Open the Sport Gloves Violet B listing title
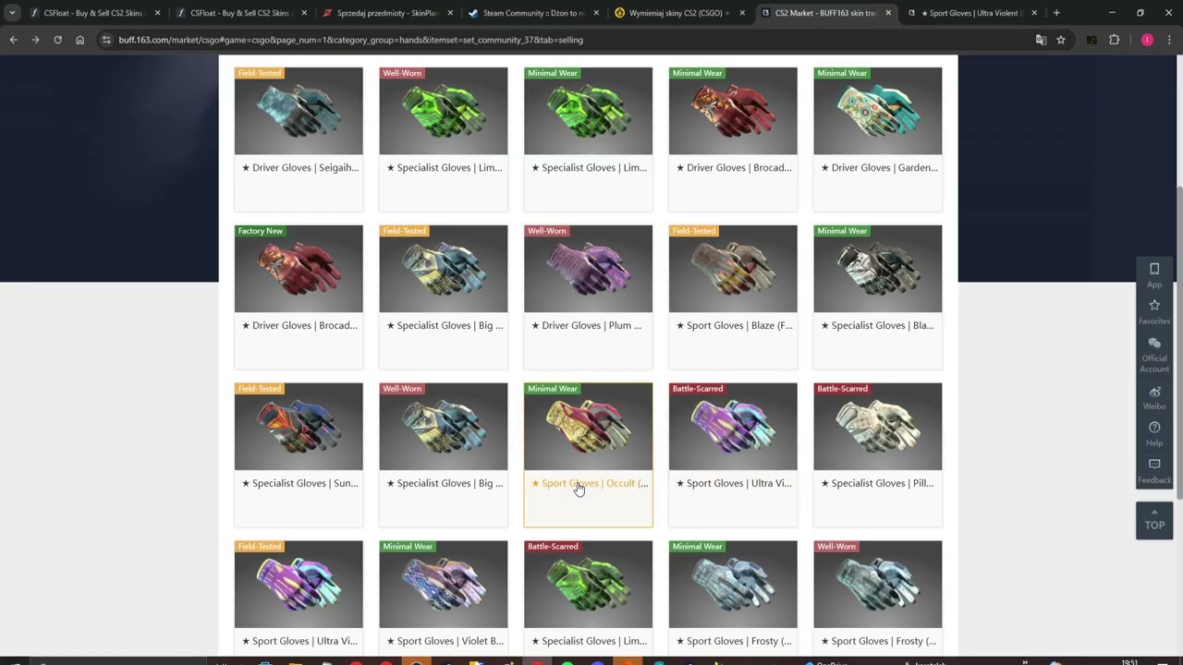The image size is (1183, 665). pos(445,642)
